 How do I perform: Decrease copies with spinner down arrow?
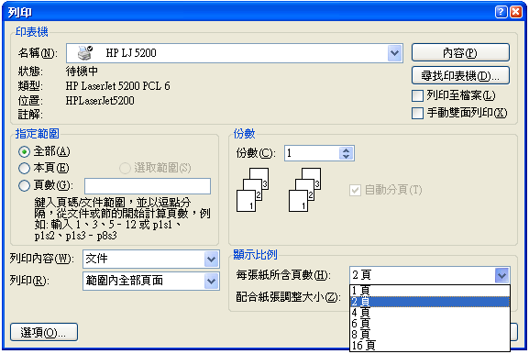[x=346, y=157]
